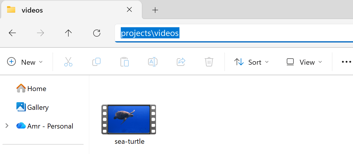Click the Share icon
353x154 pixels.
181,62
